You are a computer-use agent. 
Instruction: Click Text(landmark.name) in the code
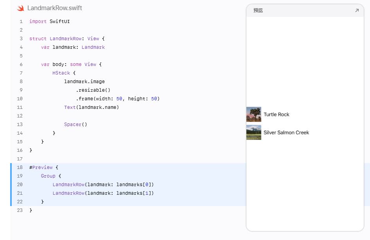(x=92, y=107)
